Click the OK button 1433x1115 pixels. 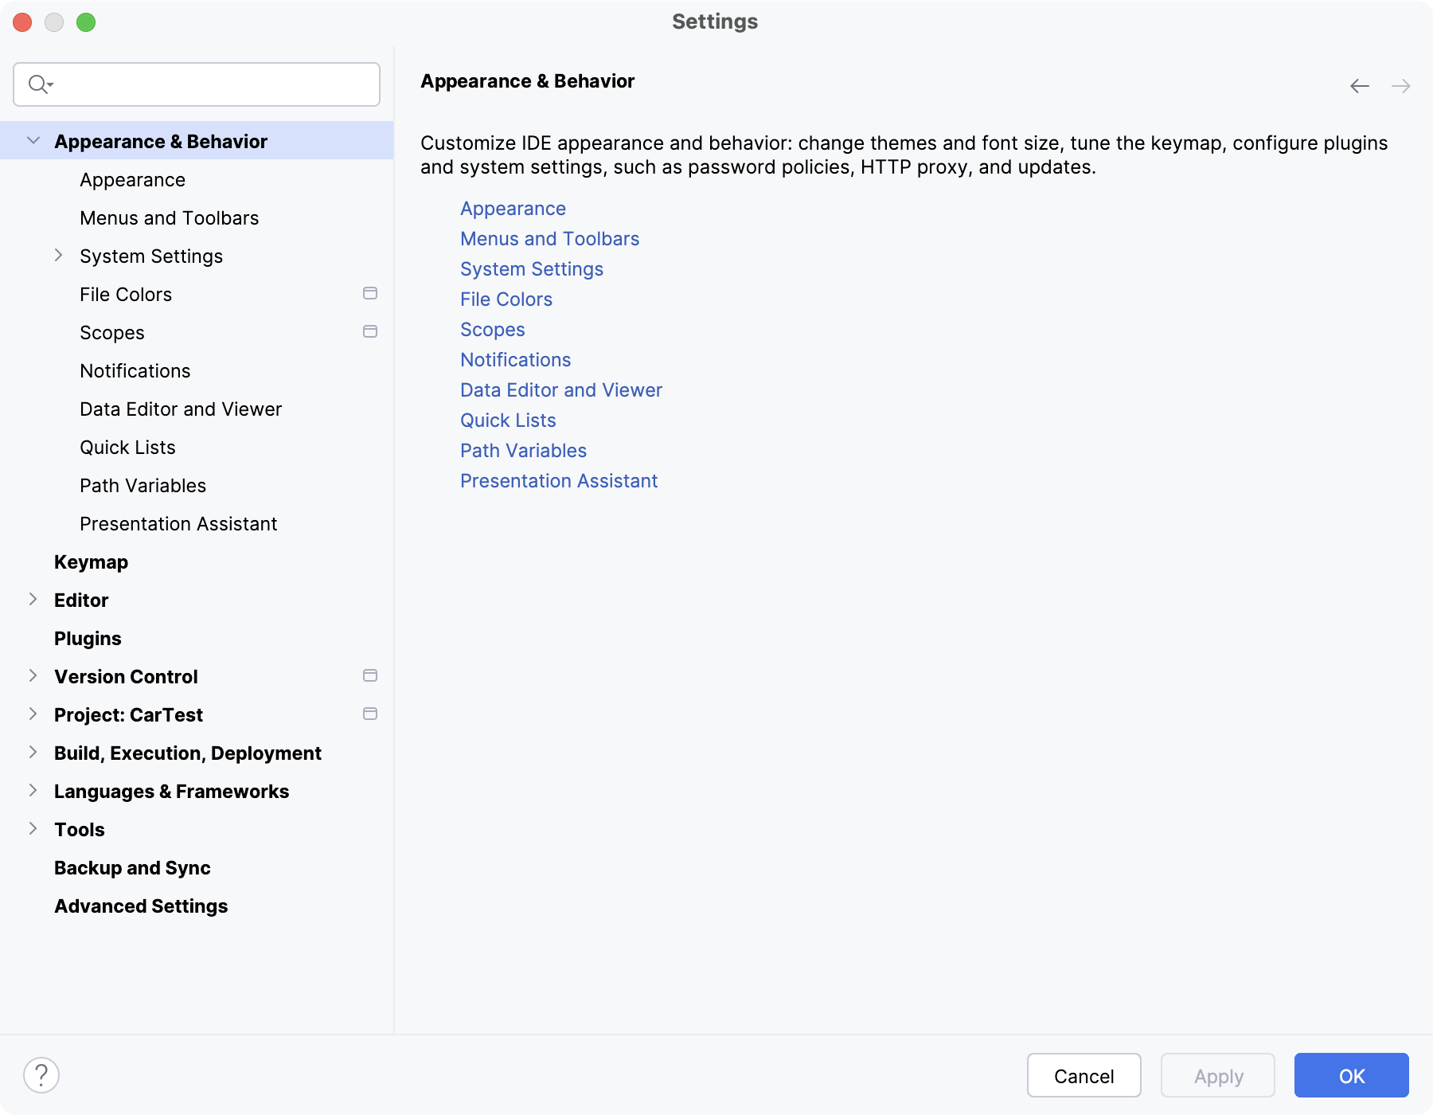pyautogui.click(x=1350, y=1075)
